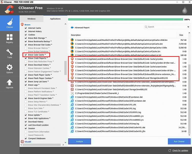This screenshot has width=192, height=154.
Task: Toggle Compact Databases checkbox
Action: click(26, 138)
